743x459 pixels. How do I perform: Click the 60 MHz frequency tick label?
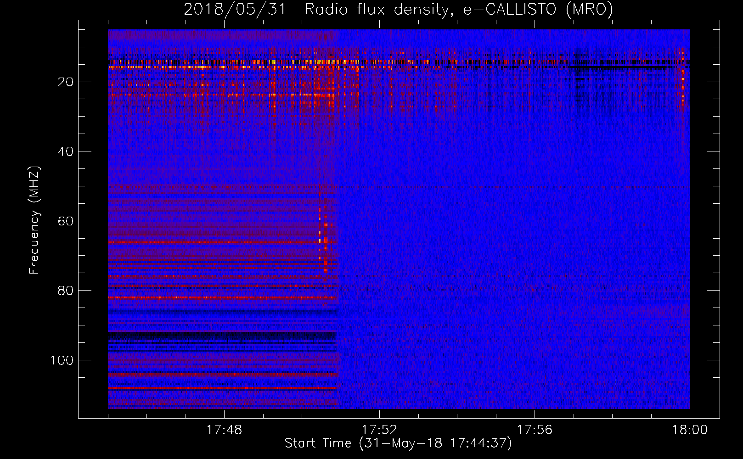(x=66, y=221)
